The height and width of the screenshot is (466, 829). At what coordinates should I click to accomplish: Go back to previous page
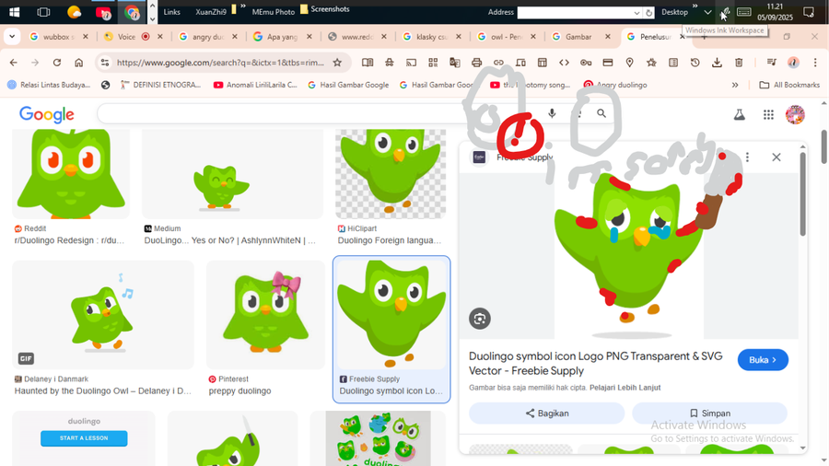coord(13,63)
